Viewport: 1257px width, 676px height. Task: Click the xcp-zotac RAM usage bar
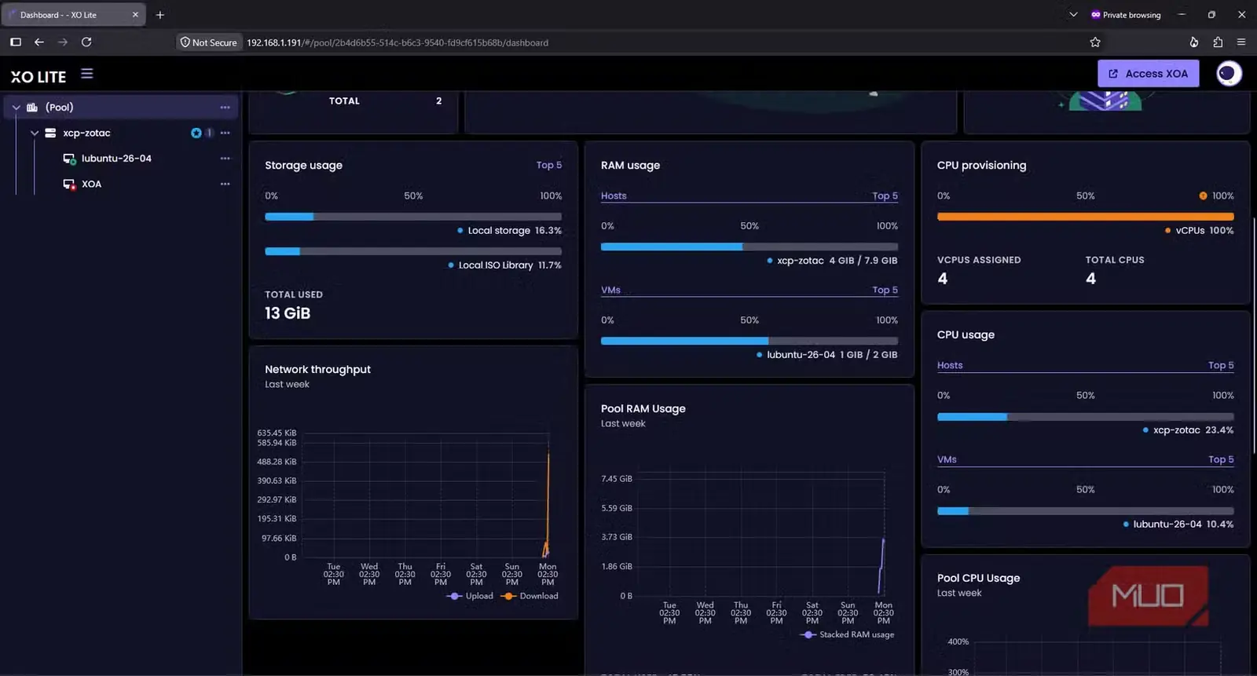tap(749, 247)
